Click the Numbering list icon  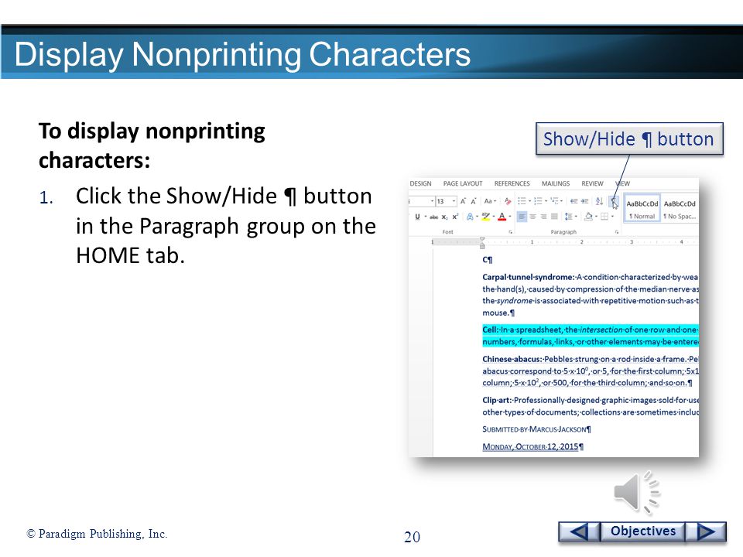point(539,201)
